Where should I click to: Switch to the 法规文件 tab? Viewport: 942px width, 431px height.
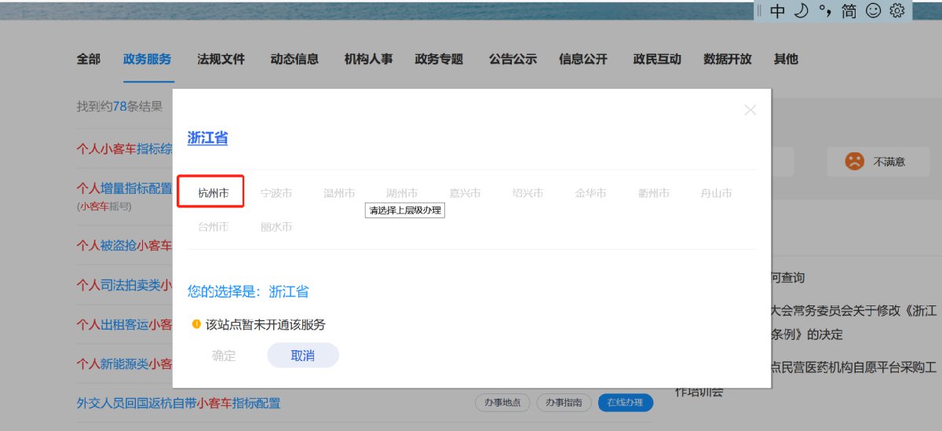pos(221,59)
